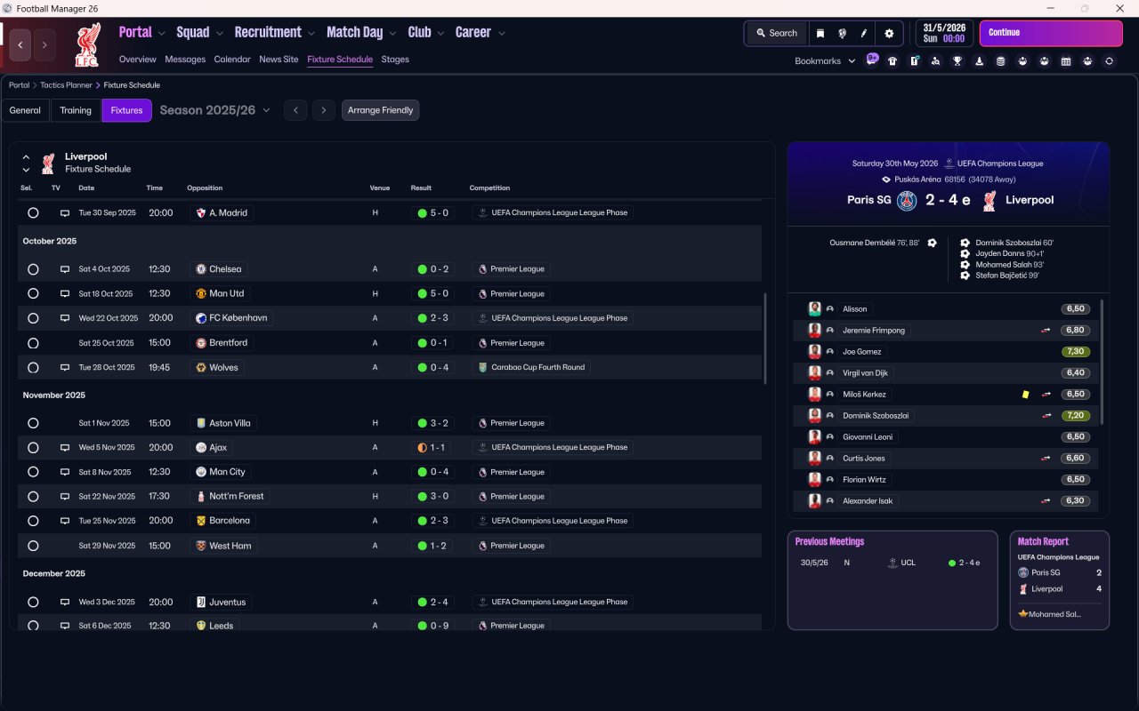Click the player ratings list scrollbar
The image size is (1139, 711).
tap(1103, 362)
